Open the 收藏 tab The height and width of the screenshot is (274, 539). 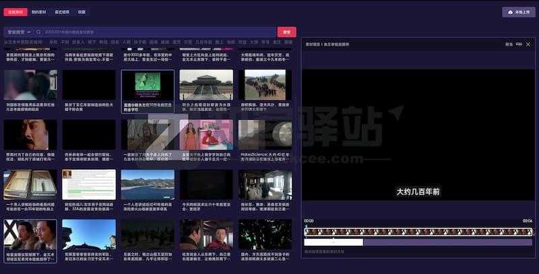(82, 12)
